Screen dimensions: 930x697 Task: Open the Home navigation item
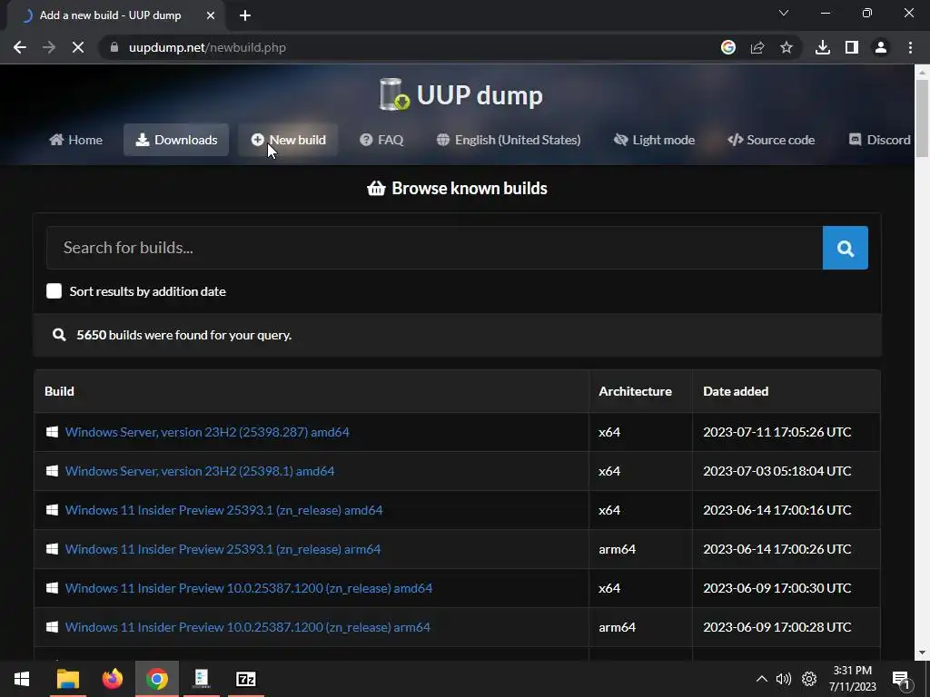pyautogui.click(x=76, y=140)
